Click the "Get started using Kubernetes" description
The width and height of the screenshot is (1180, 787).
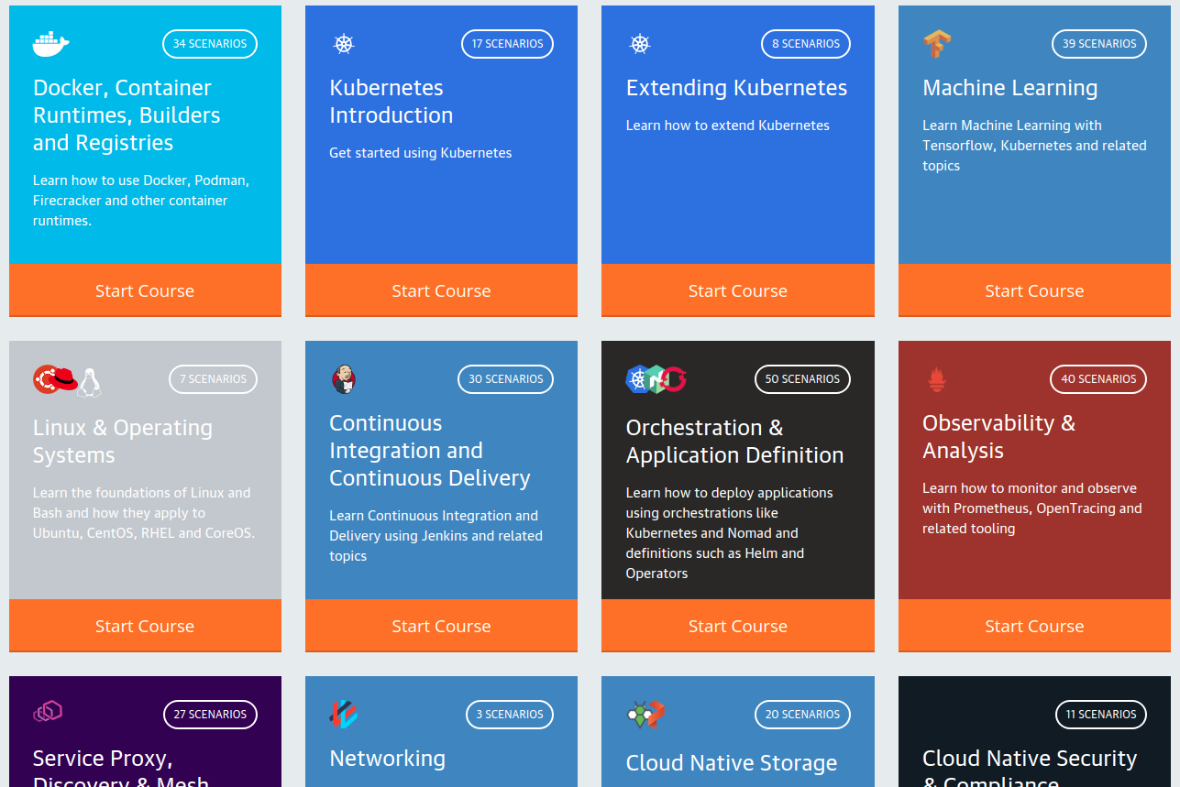tap(421, 153)
